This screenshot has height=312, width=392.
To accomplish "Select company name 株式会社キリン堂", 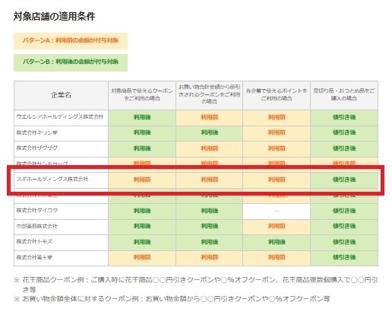I will tap(37, 132).
